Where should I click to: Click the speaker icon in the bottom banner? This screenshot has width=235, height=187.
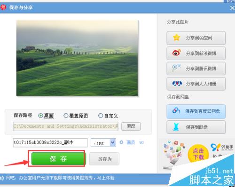2,178
